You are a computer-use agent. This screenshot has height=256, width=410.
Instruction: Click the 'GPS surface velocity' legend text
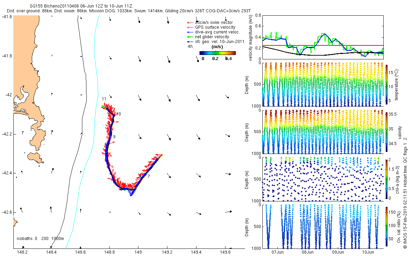pos(215,27)
